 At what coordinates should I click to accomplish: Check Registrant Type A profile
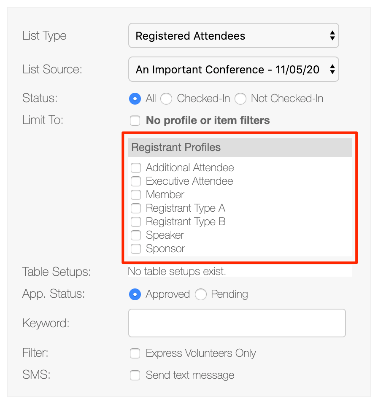136,208
